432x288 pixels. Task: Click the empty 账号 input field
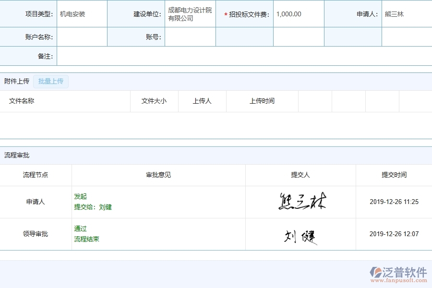[190, 37]
